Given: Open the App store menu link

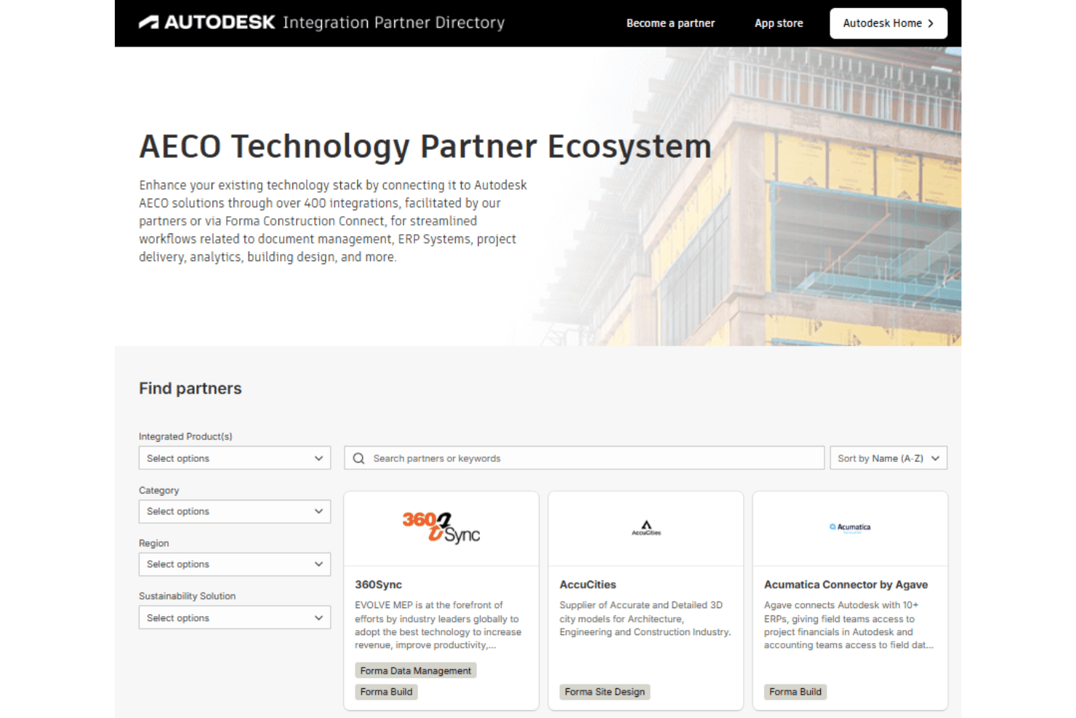Looking at the screenshot, I should [779, 23].
